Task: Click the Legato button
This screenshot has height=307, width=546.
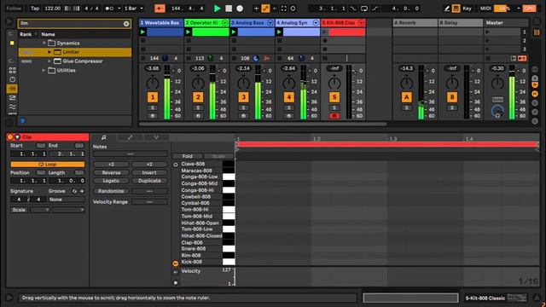Action: click(111, 181)
